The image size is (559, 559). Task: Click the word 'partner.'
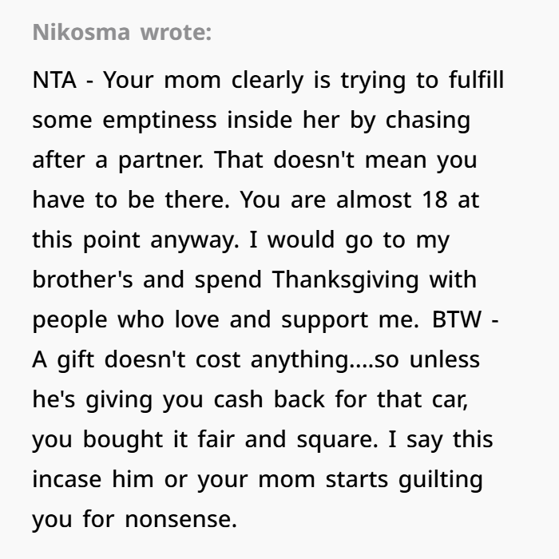click(161, 160)
